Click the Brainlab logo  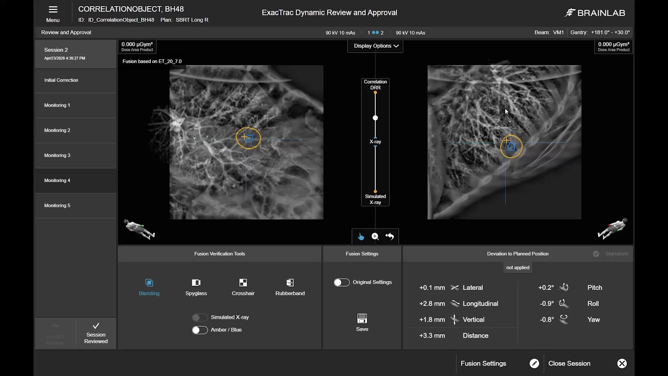point(595,13)
